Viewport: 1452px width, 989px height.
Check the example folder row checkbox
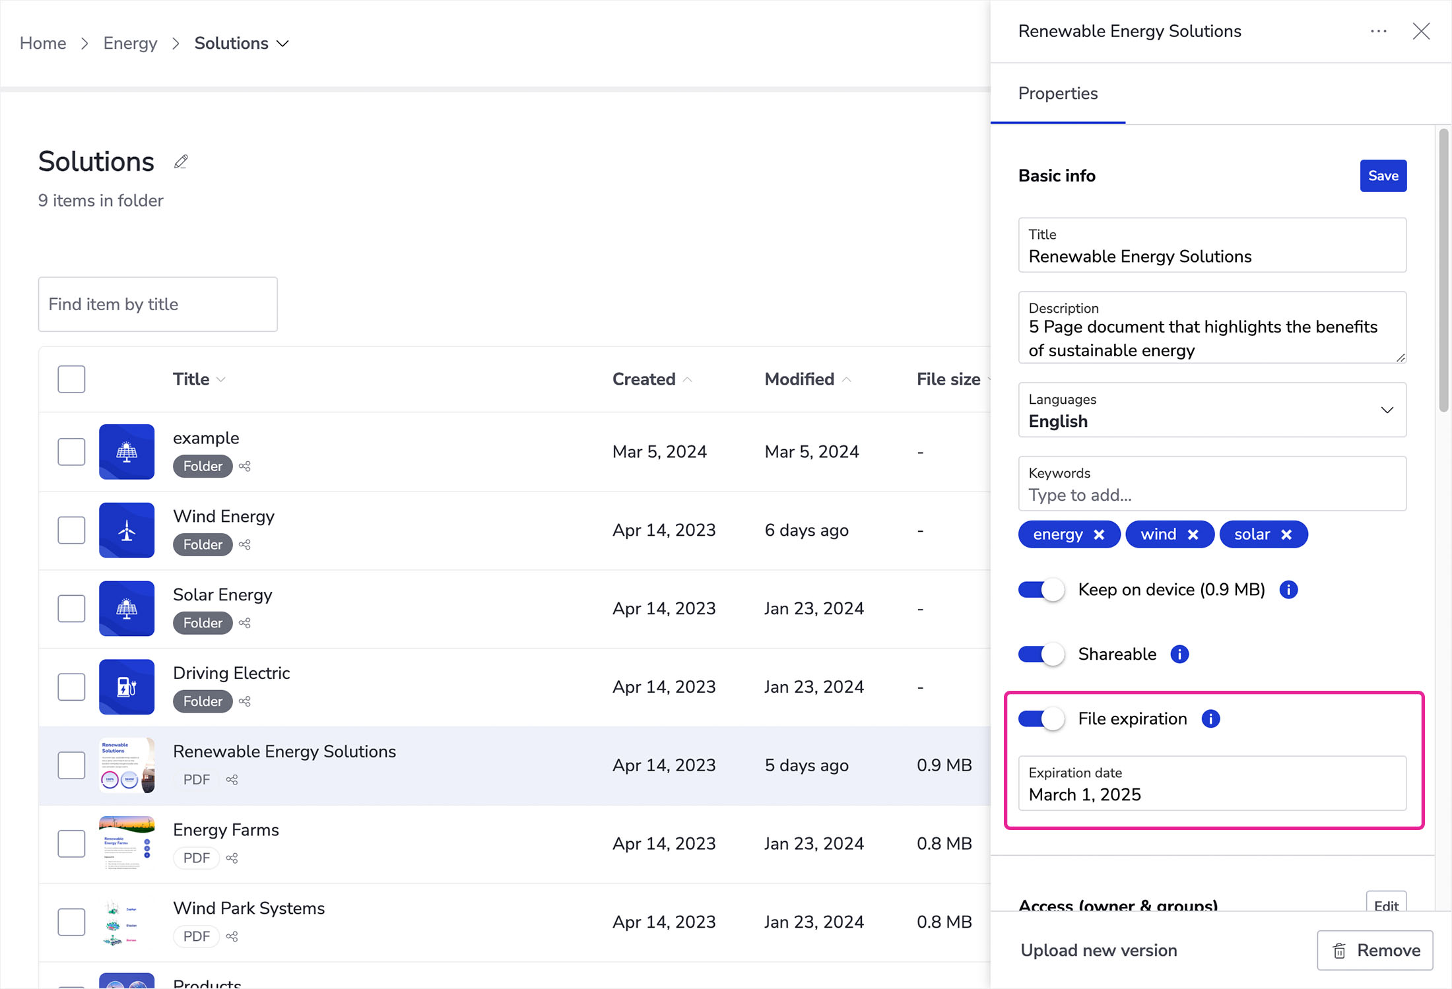(71, 452)
